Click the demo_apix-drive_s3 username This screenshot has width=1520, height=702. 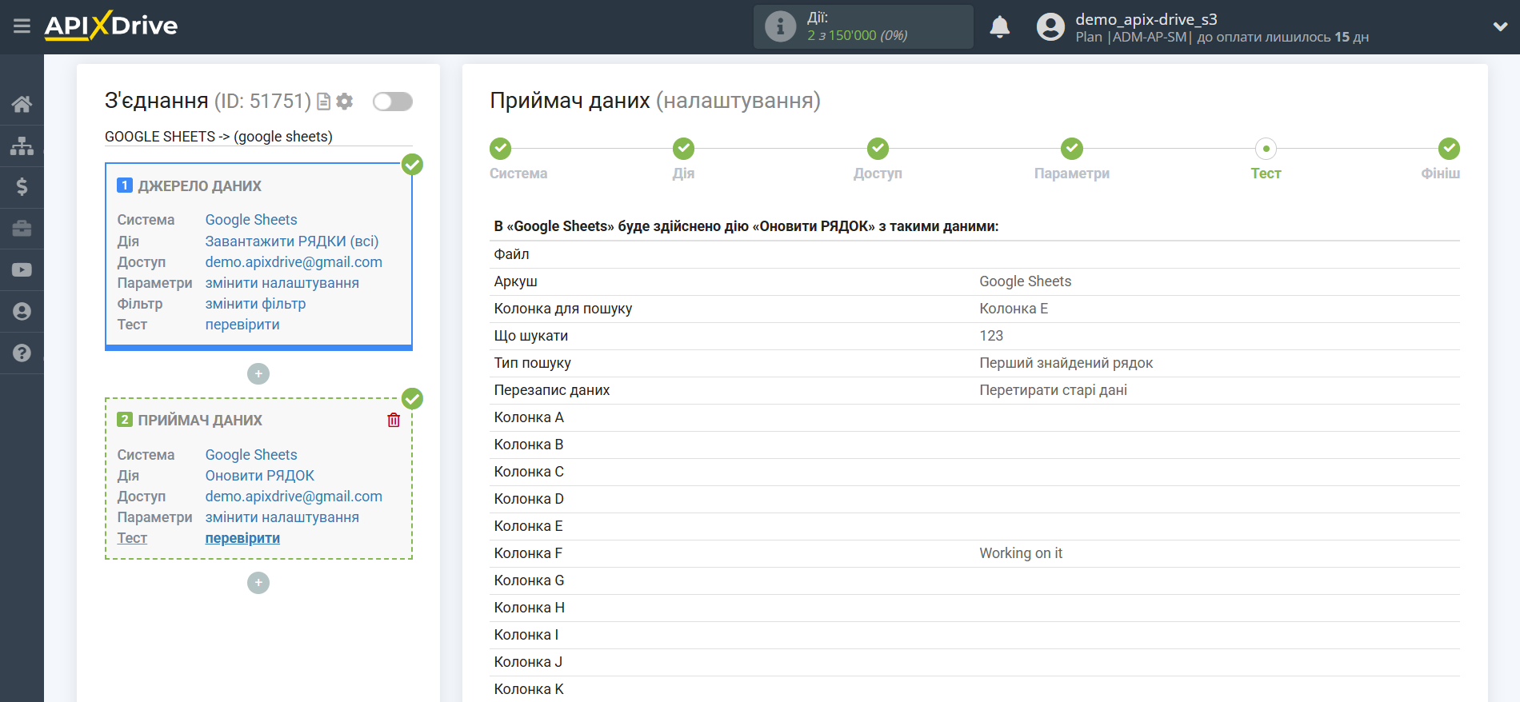click(x=1146, y=19)
